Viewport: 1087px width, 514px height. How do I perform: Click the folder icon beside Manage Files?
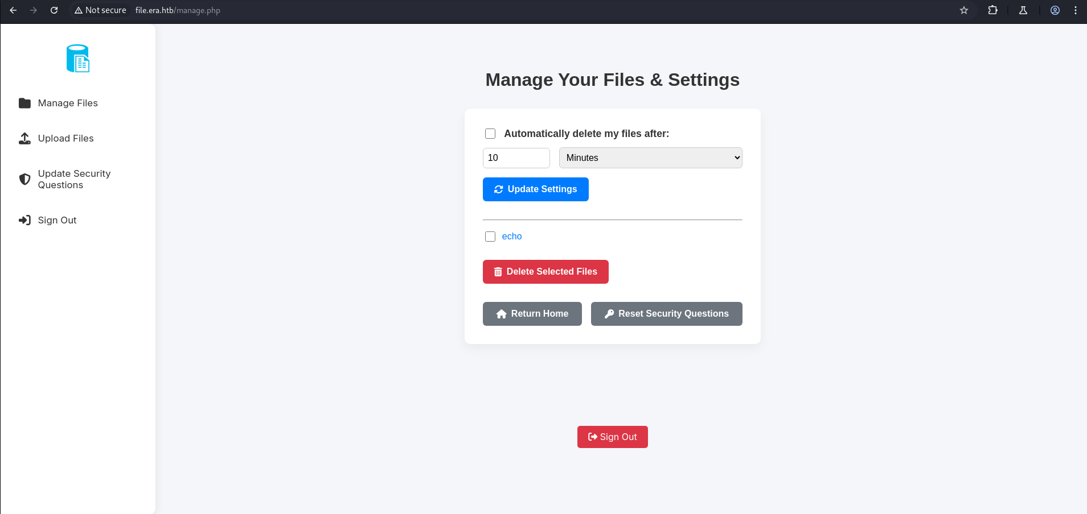(x=24, y=103)
